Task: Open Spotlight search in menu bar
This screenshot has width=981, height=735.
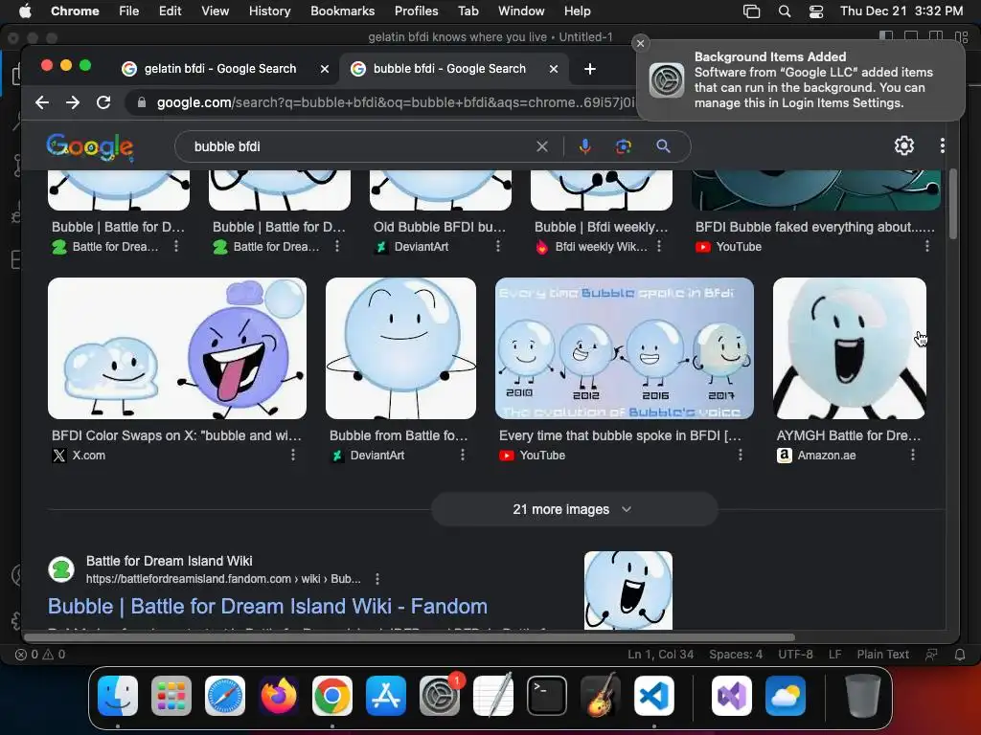Action: pyautogui.click(x=785, y=11)
